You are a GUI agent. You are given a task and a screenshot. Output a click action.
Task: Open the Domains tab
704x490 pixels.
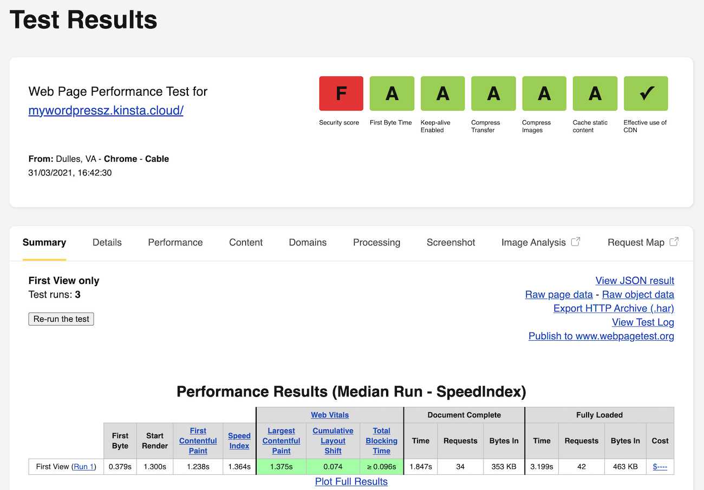coord(308,242)
